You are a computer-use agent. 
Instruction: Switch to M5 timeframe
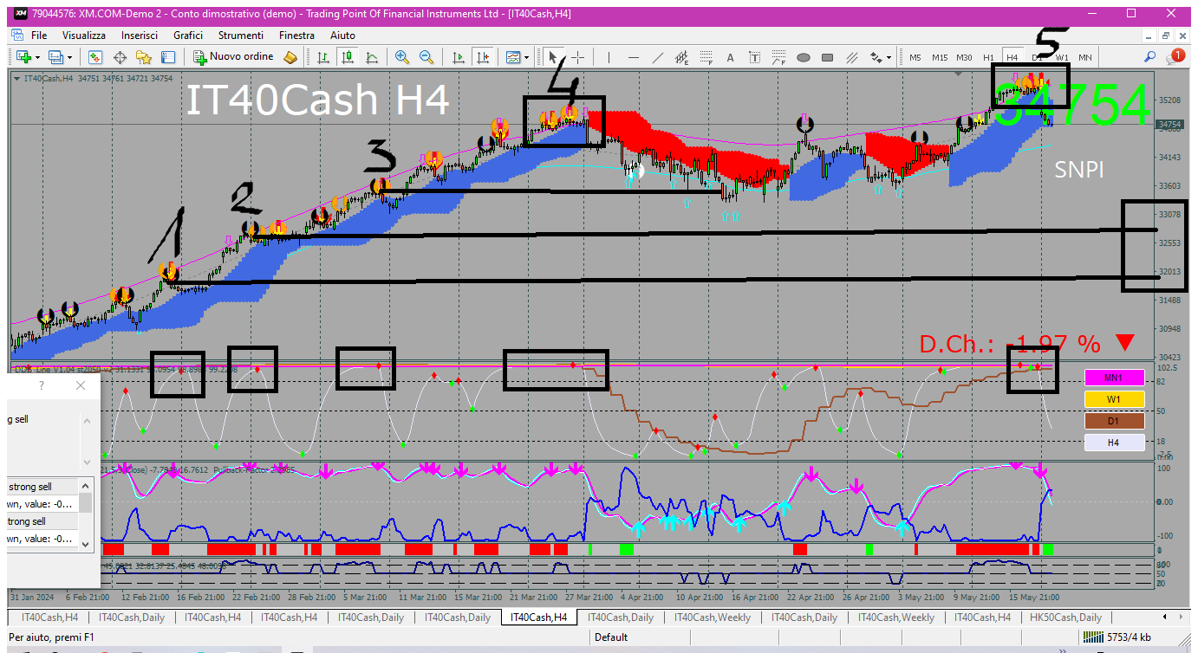pyautogui.click(x=915, y=57)
